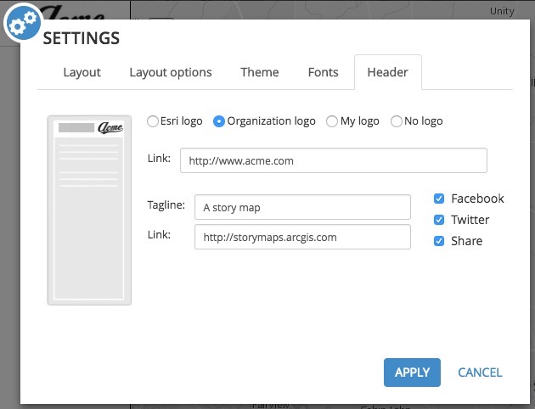Image resolution: width=535 pixels, height=409 pixels.
Task: Toggle the Twitter checkbox
Action: pyautogui.click(x=439, y=220)
